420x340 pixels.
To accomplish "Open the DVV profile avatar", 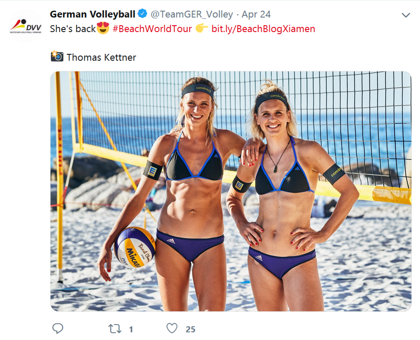I will (x=26, y=26).
